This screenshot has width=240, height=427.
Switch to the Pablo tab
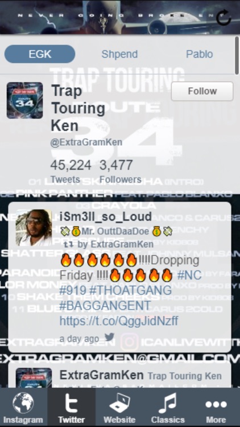pyautogui.click(x=200, y=54)
